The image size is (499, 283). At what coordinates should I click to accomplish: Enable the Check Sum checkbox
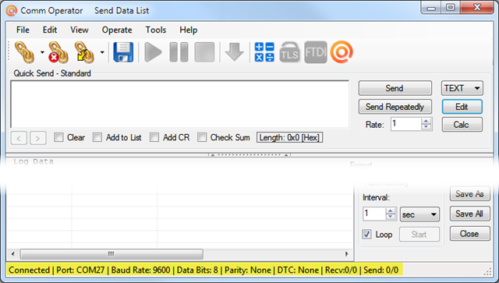click(x=202, y=137)
